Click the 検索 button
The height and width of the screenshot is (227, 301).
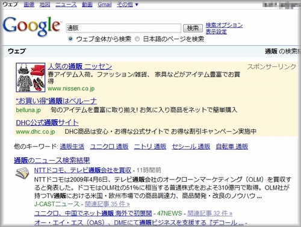(193, 28)
